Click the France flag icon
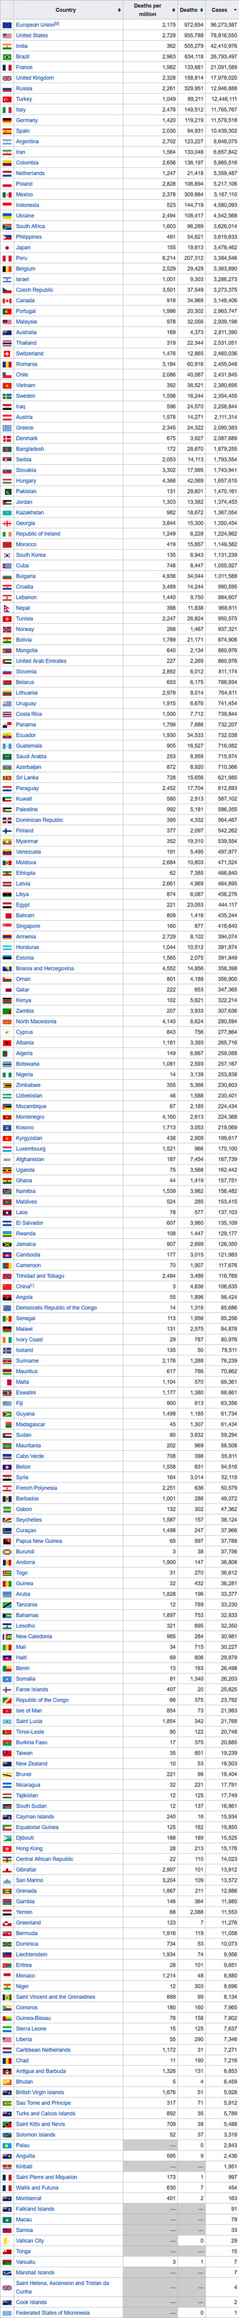 coord(7,68)
